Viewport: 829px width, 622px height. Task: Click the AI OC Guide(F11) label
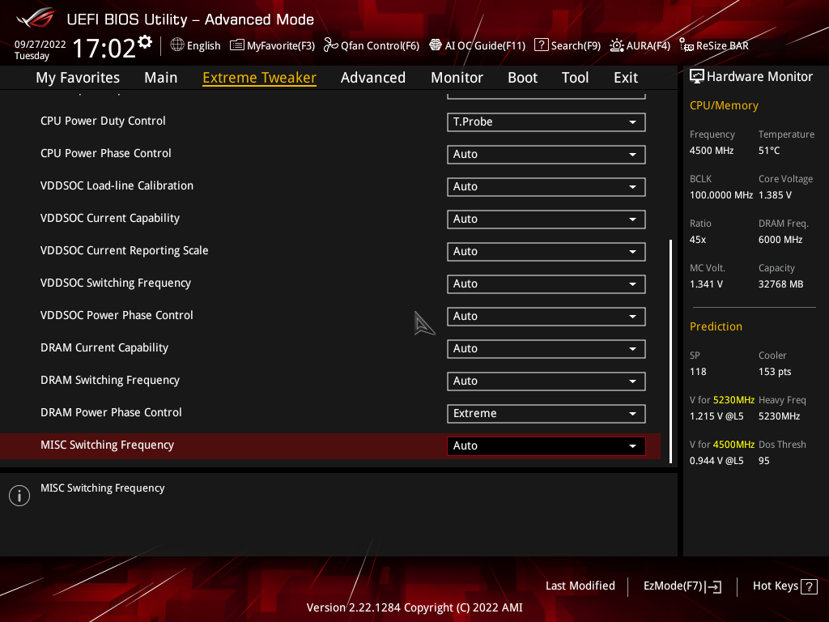(x=486, y=45)
